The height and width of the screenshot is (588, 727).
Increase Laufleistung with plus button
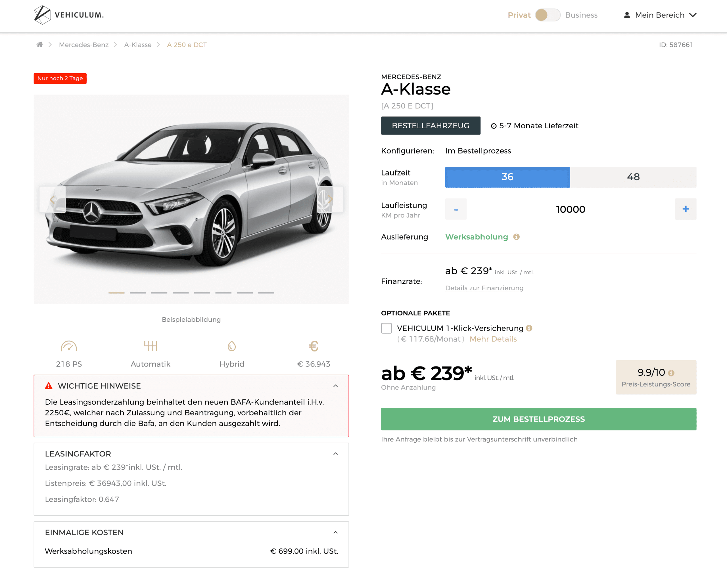686,209
